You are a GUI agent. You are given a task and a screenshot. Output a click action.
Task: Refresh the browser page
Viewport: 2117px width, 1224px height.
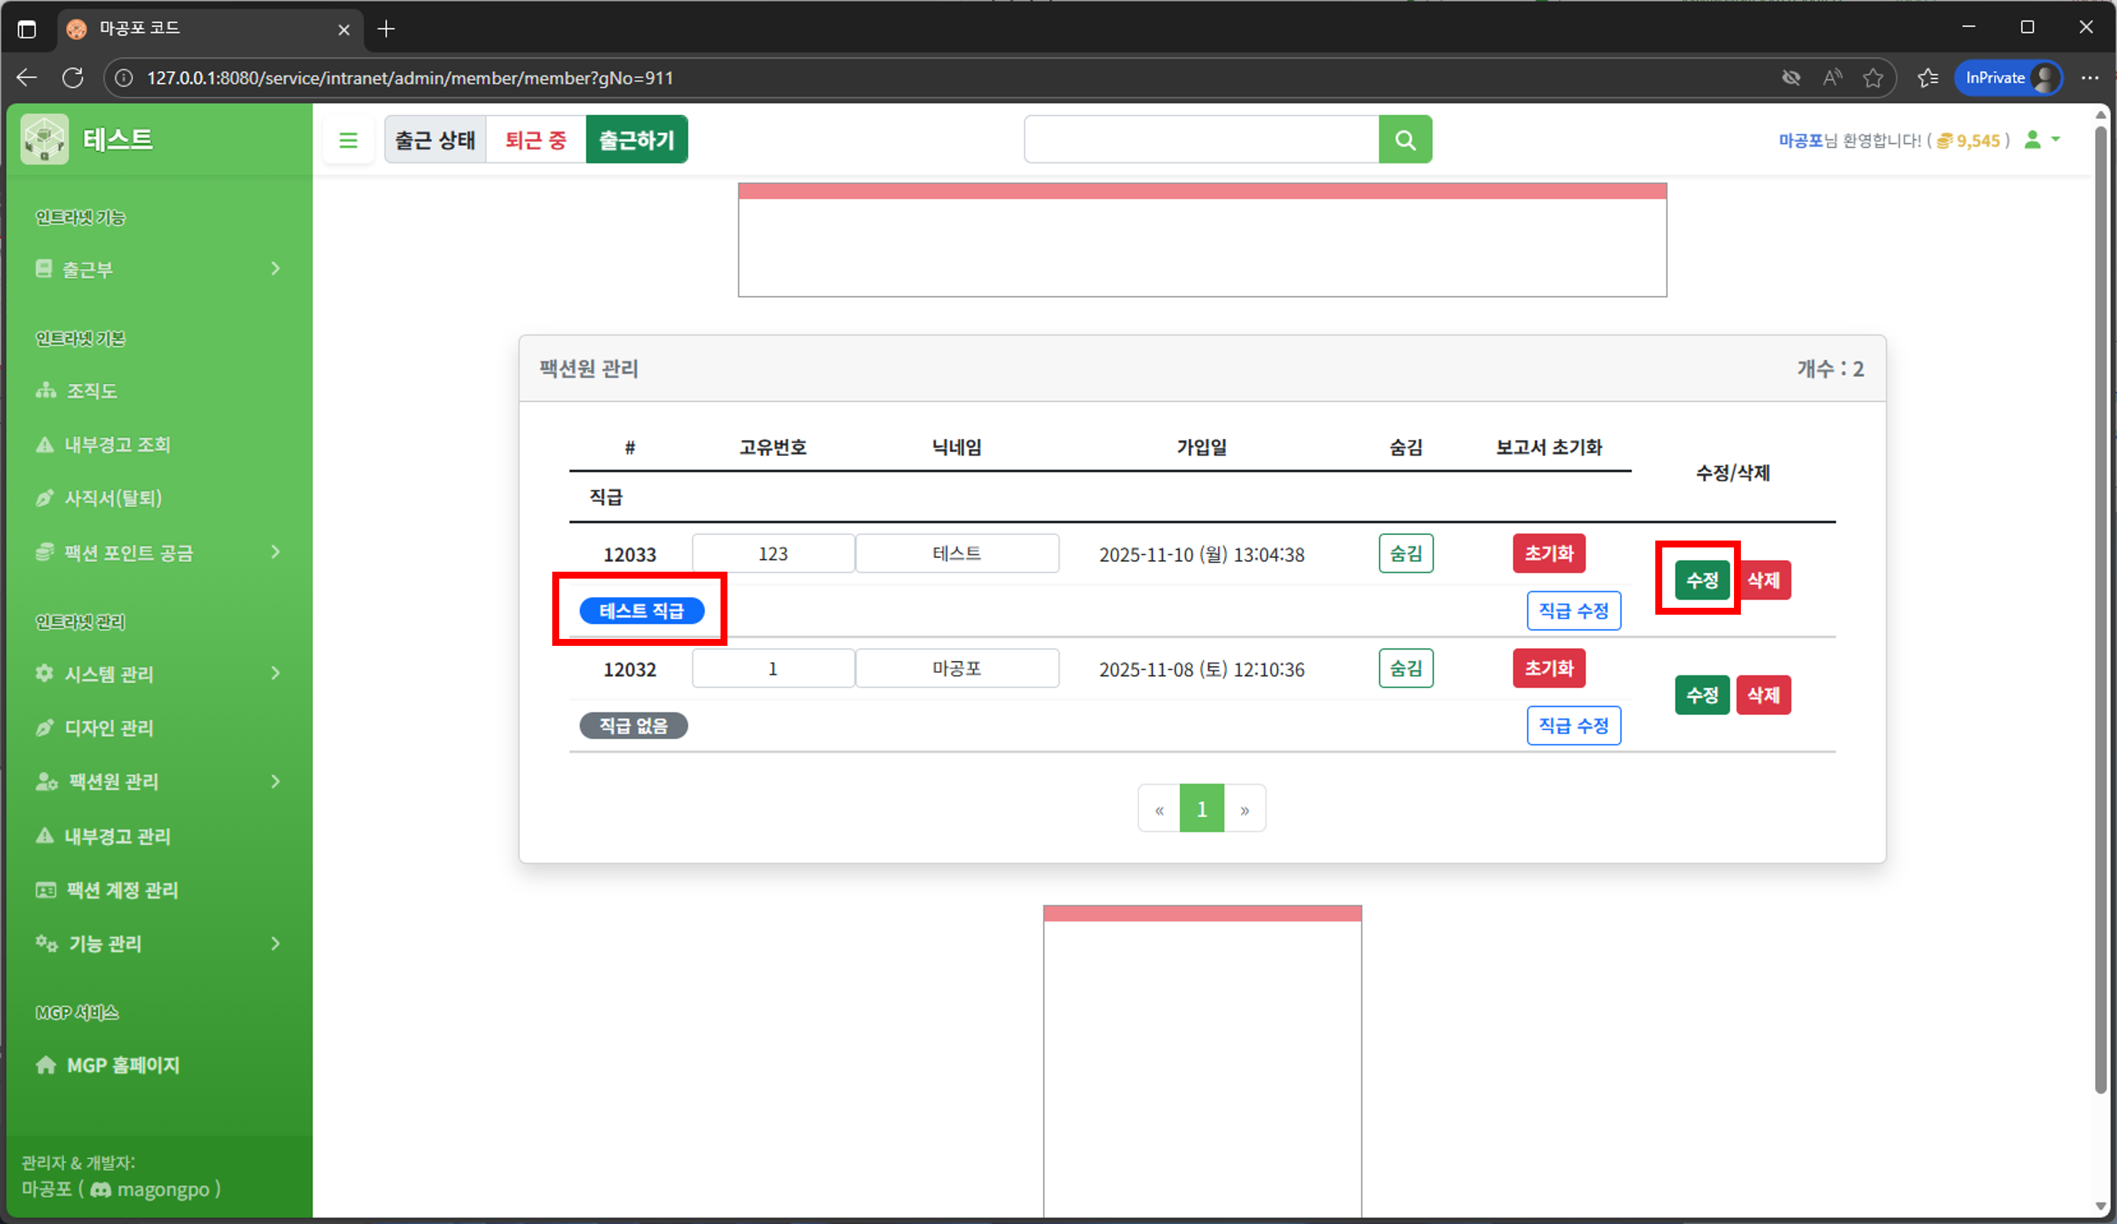[73, 78]
